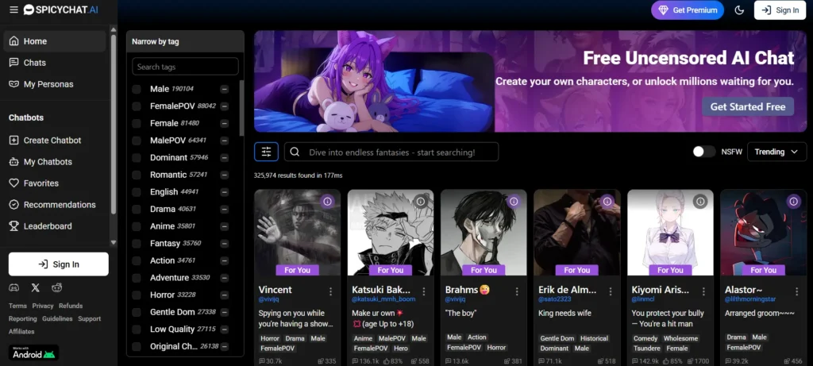Check the Drama tag checkbox

(x=137, y=209)
